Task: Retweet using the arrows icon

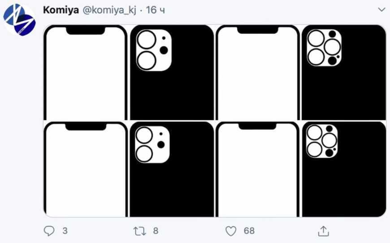Action: (x=139, y=230)
